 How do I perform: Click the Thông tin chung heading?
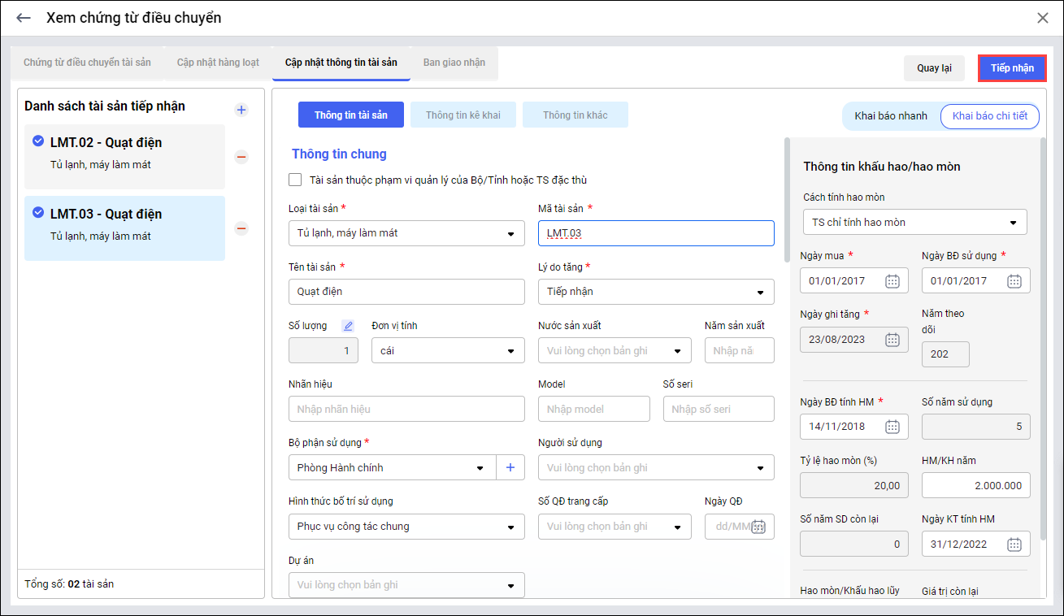point(339,154)
